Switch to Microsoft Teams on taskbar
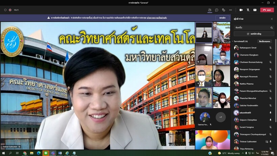The image size is (277, 156). coord(53,153)
